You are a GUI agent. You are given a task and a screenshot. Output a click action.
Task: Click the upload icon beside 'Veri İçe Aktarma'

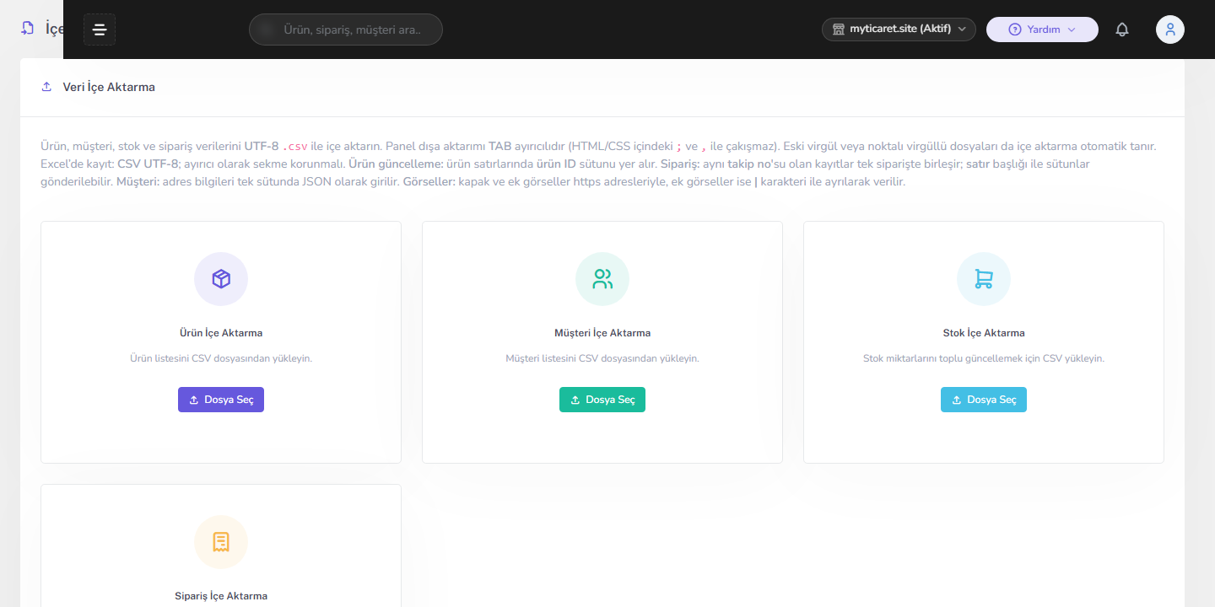tap(46, 87)
